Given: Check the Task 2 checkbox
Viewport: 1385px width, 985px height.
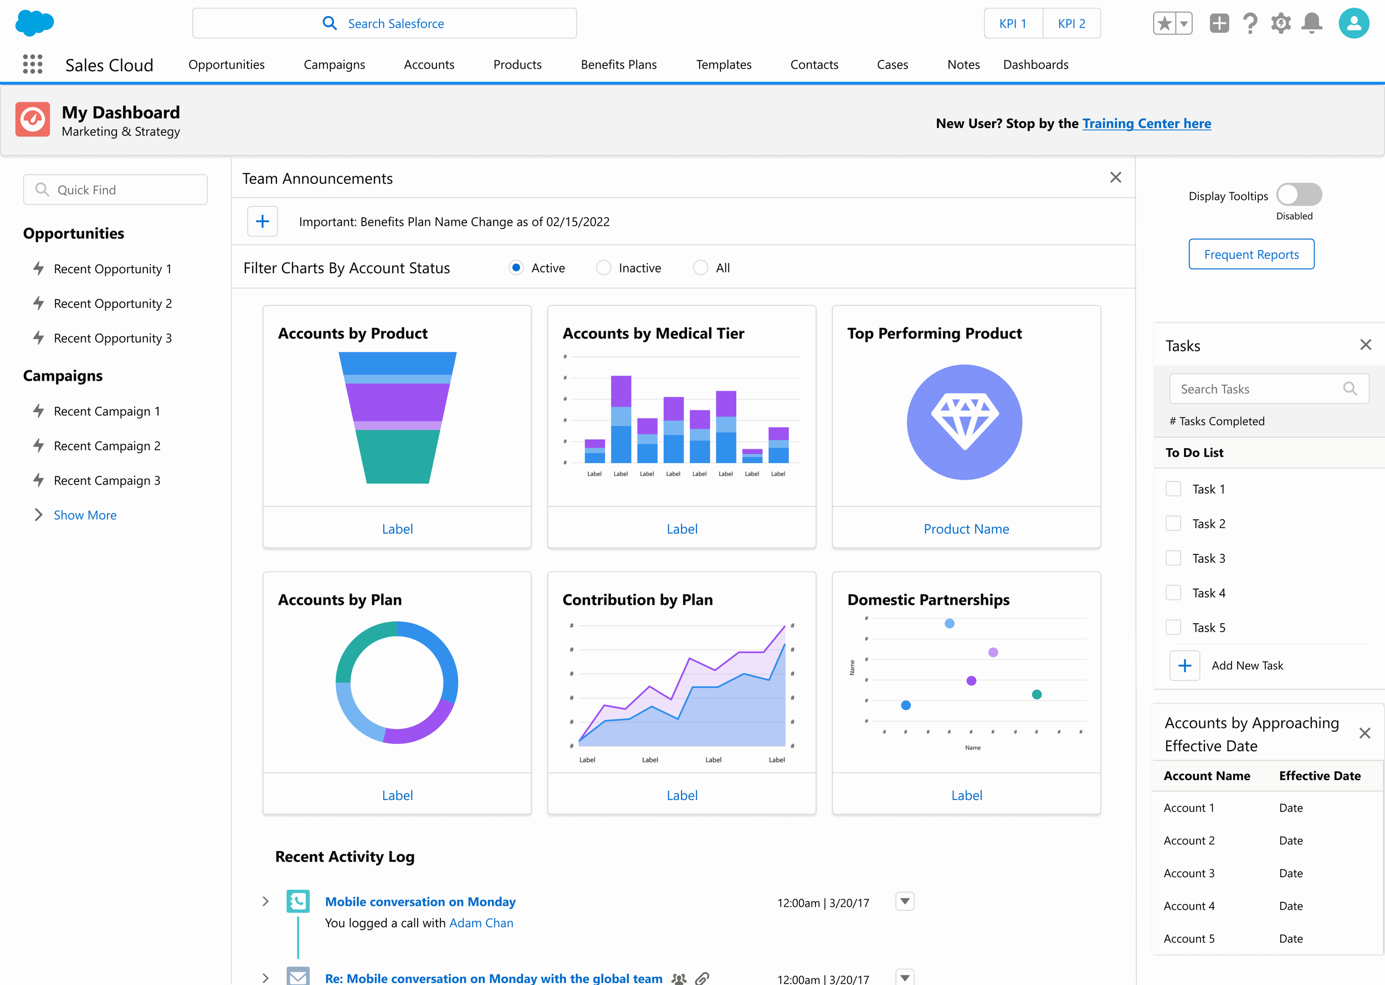Looking at the screenshot, I should click(x=1173, y=524).
